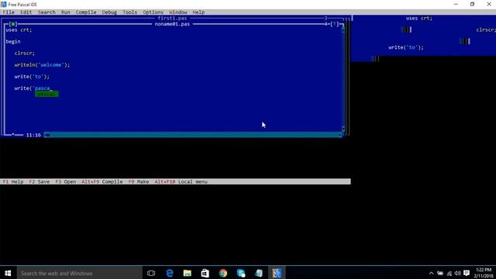Open the Options menu
Screen dimensions: 496x279
153,12
